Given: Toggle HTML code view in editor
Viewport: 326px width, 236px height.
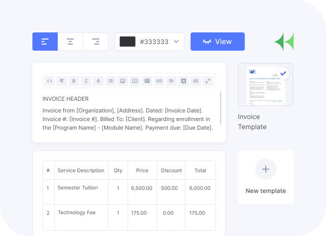Looking at the screenshot, I should pyautogui.click(x=50, y=81).
